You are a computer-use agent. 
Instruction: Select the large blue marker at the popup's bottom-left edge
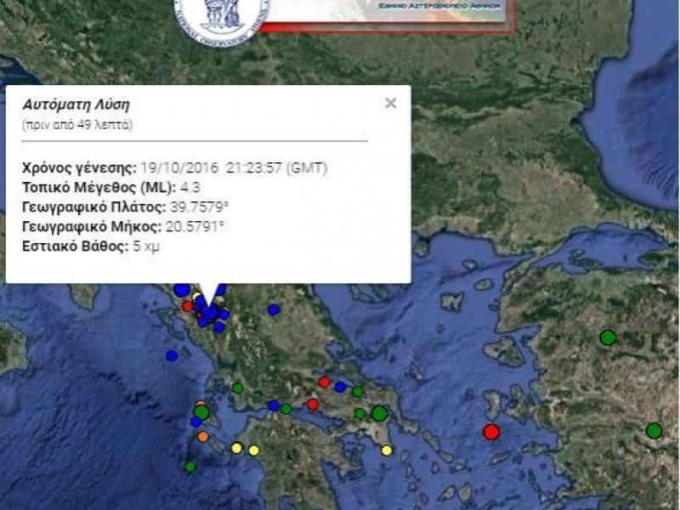[x=181, y=290]
